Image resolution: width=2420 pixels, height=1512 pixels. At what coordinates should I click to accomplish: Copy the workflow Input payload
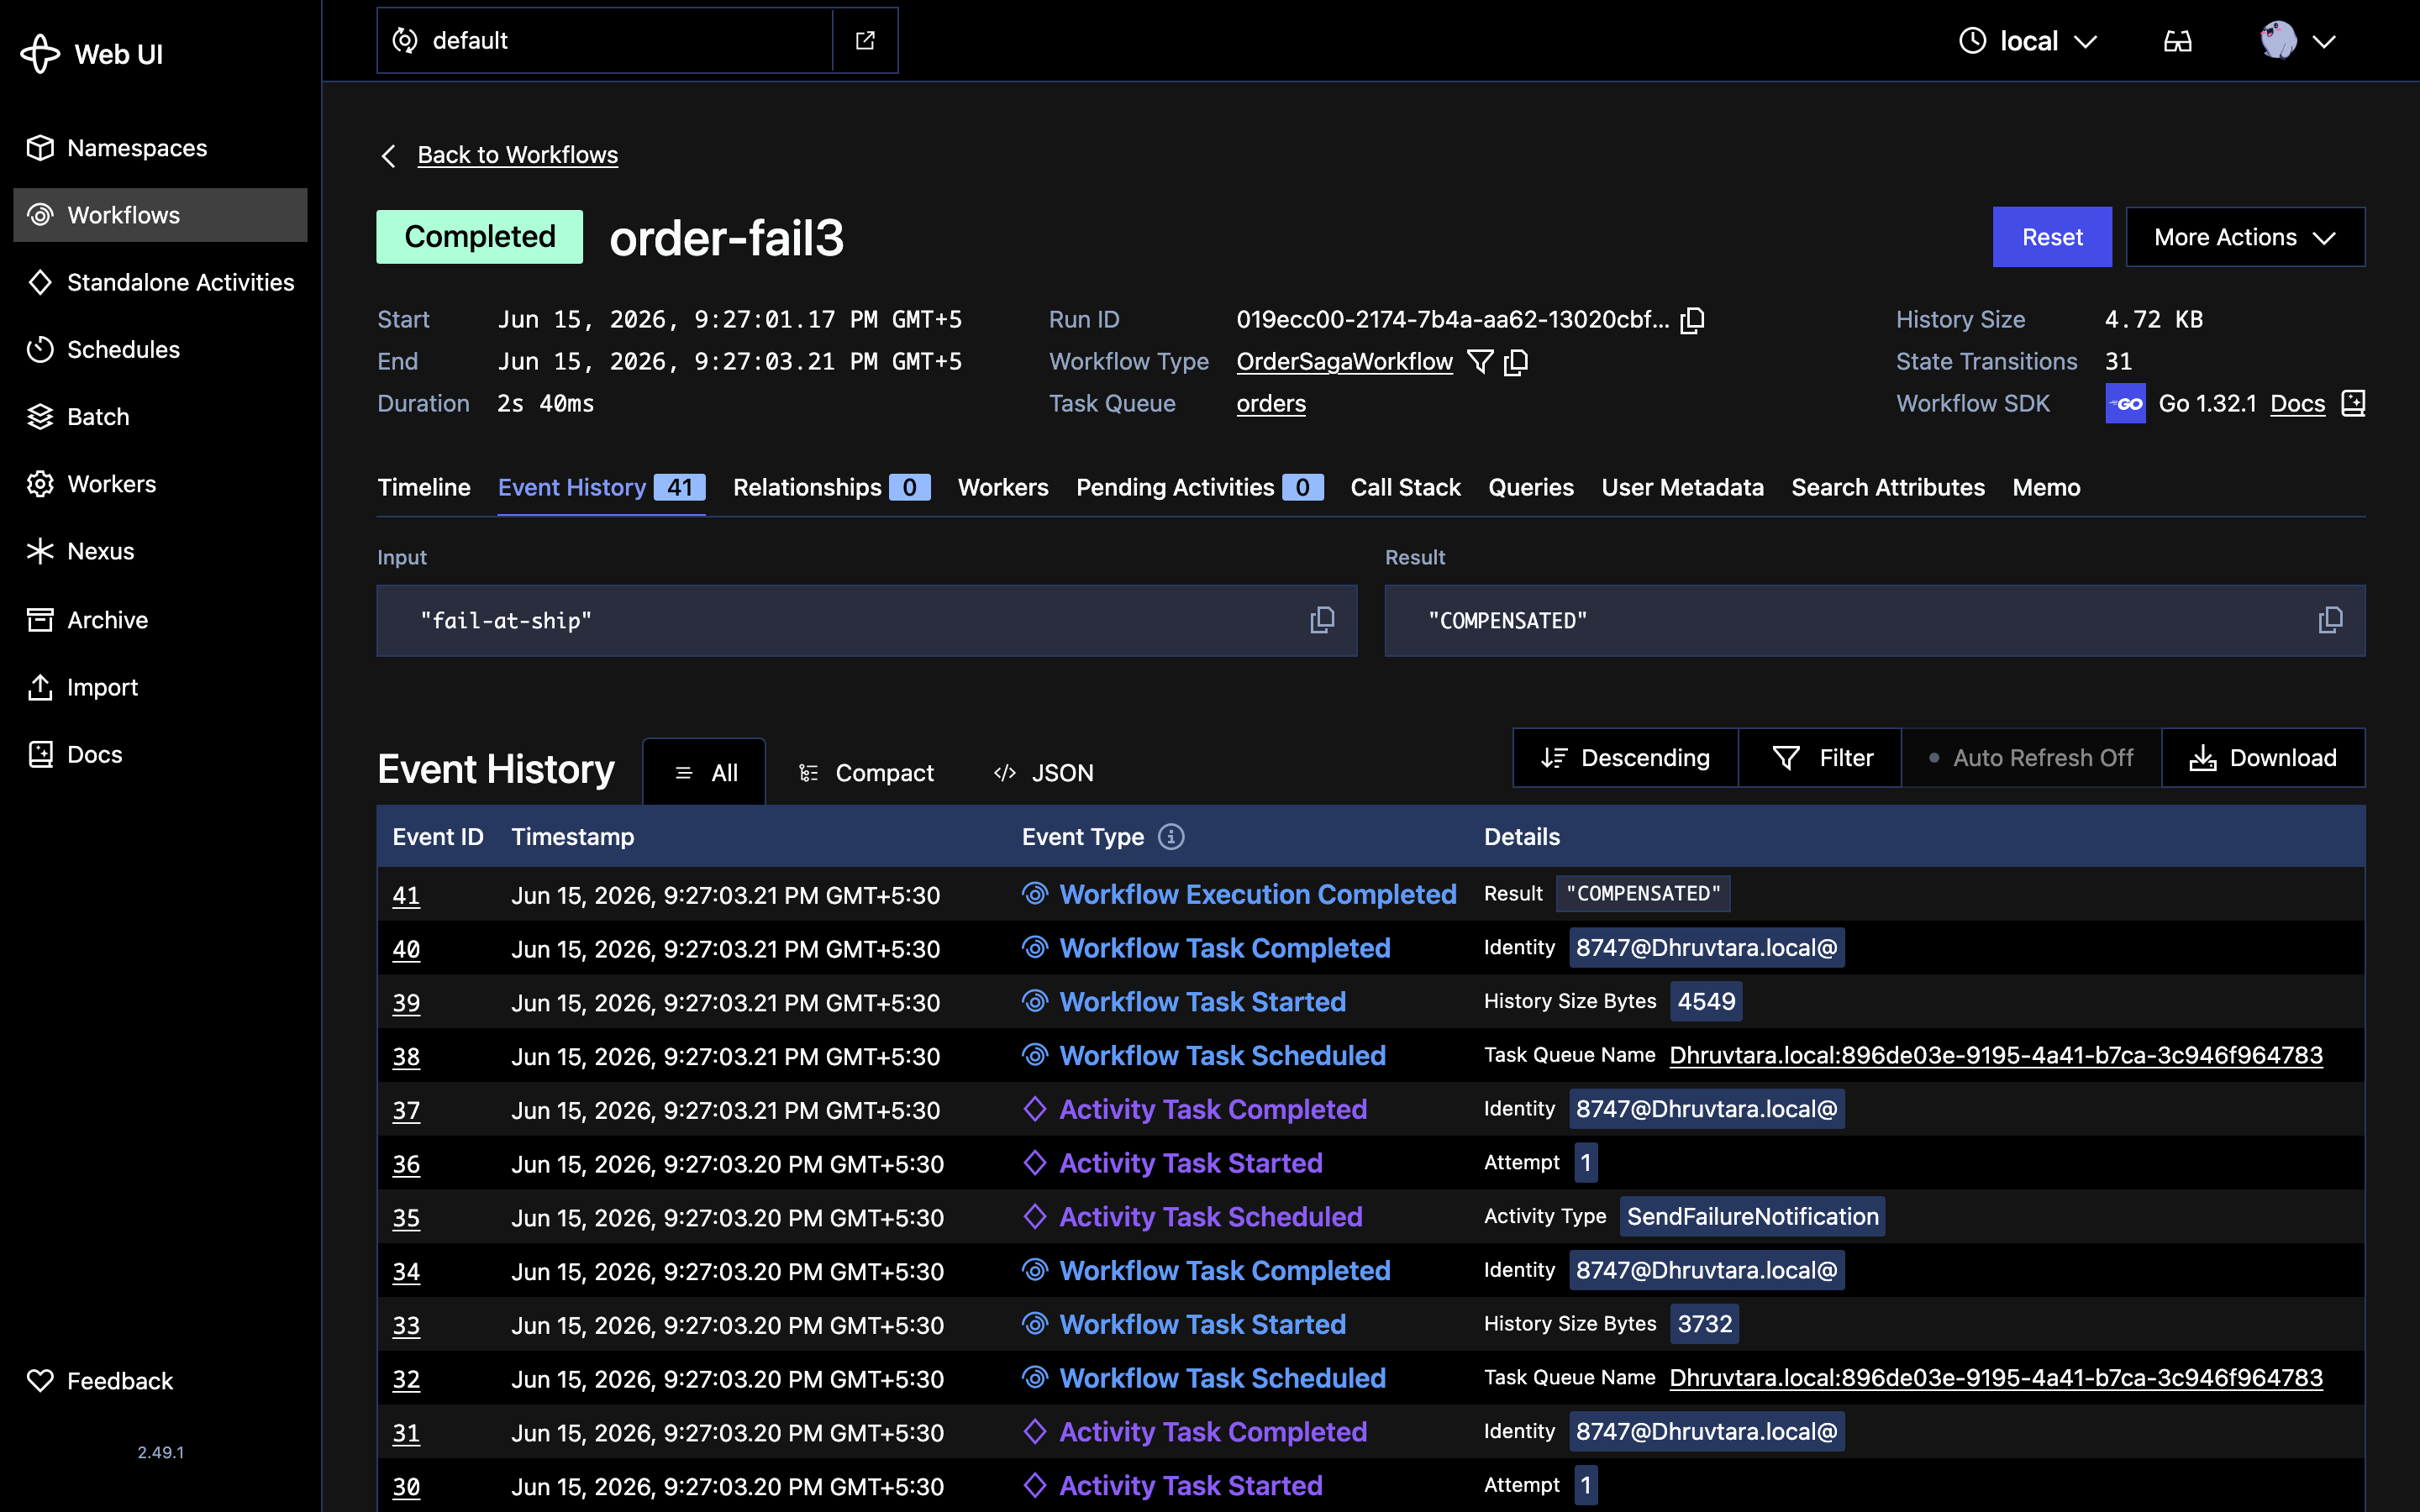coord(1322,620)
